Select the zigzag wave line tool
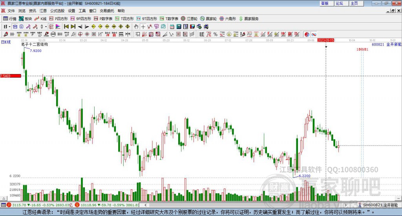The image size is (402, 216). [x=171, y=34]
